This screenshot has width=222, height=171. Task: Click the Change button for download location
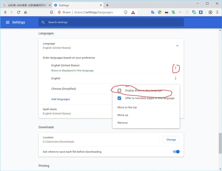pos(171,140)
